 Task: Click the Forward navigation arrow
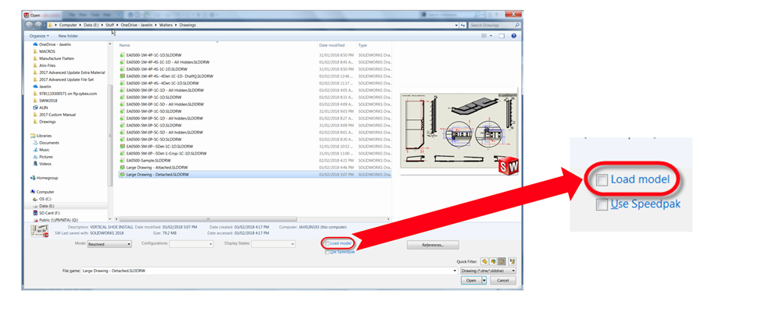(37, 25)
